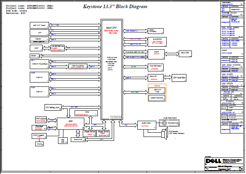The image size is (246, 174).
Task: Select the FAN Control block
Action: [x=39, y=135]
